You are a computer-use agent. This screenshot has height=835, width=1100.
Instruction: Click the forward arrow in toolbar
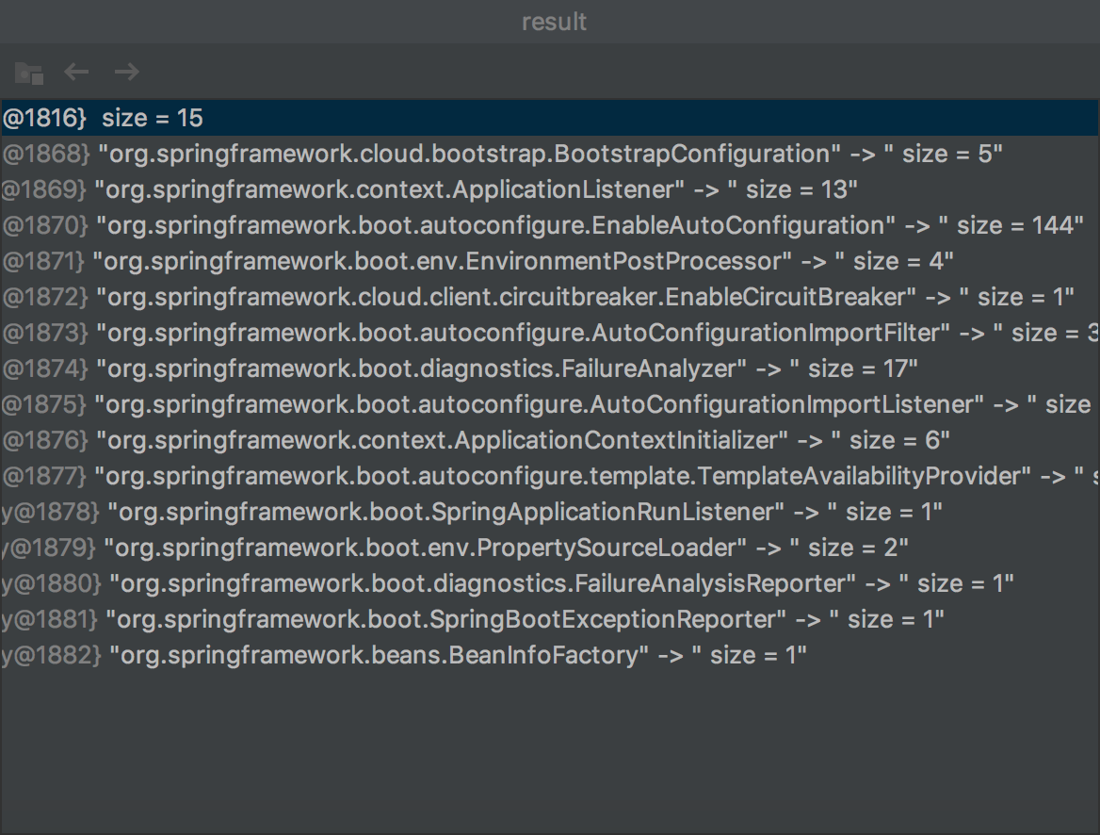126,72
